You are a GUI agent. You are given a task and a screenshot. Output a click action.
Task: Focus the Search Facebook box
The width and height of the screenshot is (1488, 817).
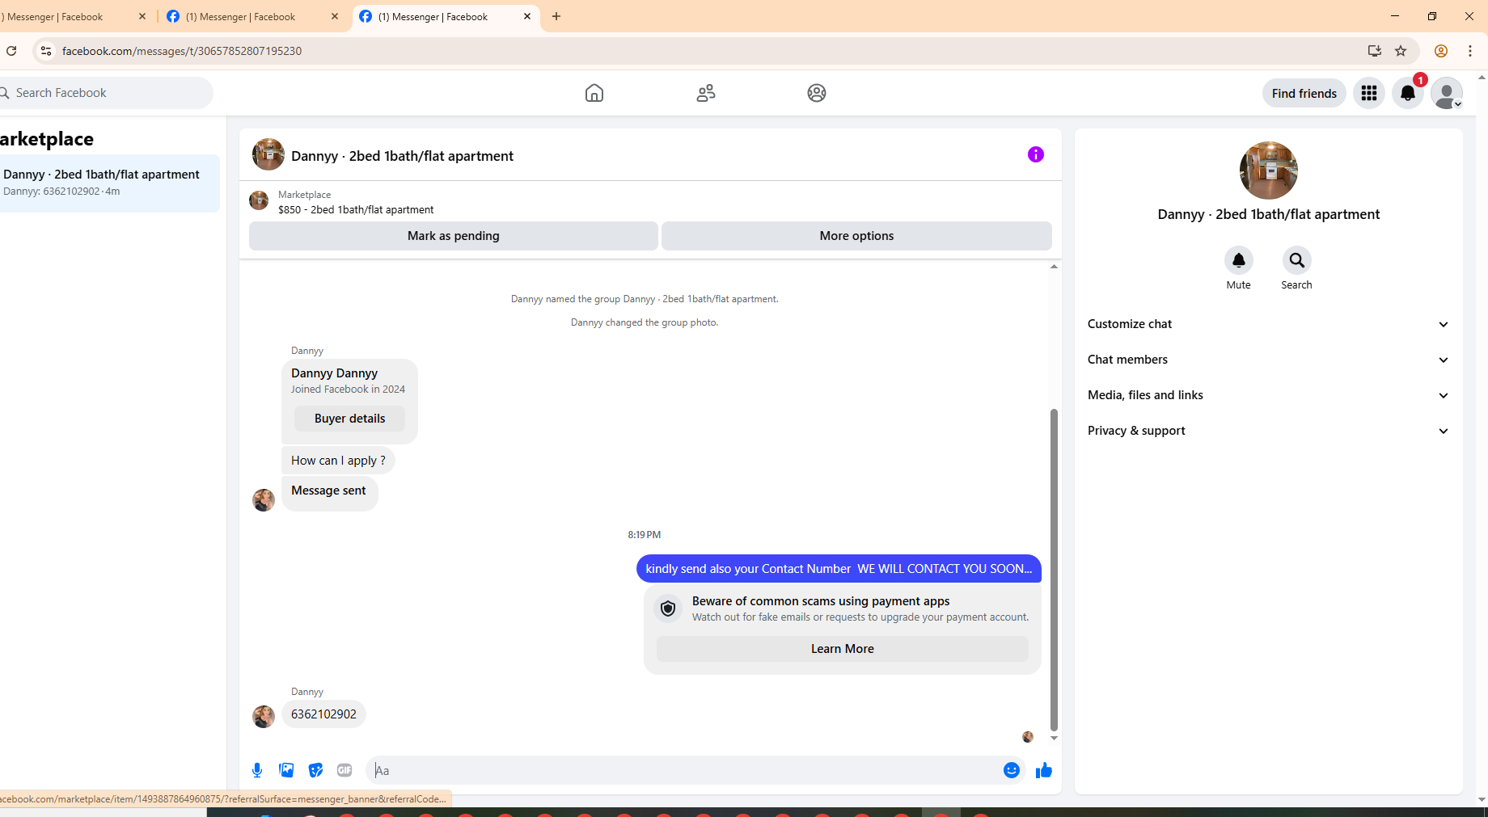pyautogui.click(x=105, y=93)
